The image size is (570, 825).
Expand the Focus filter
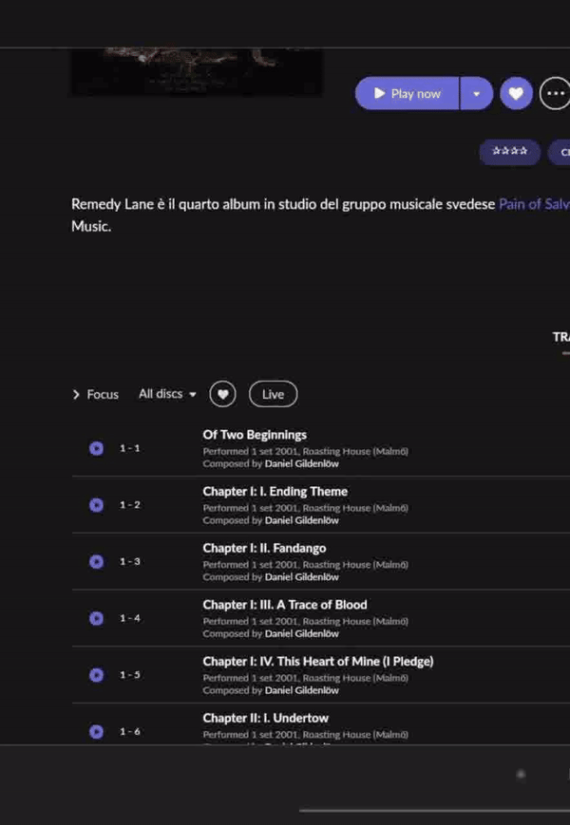(x=95, y=394)
